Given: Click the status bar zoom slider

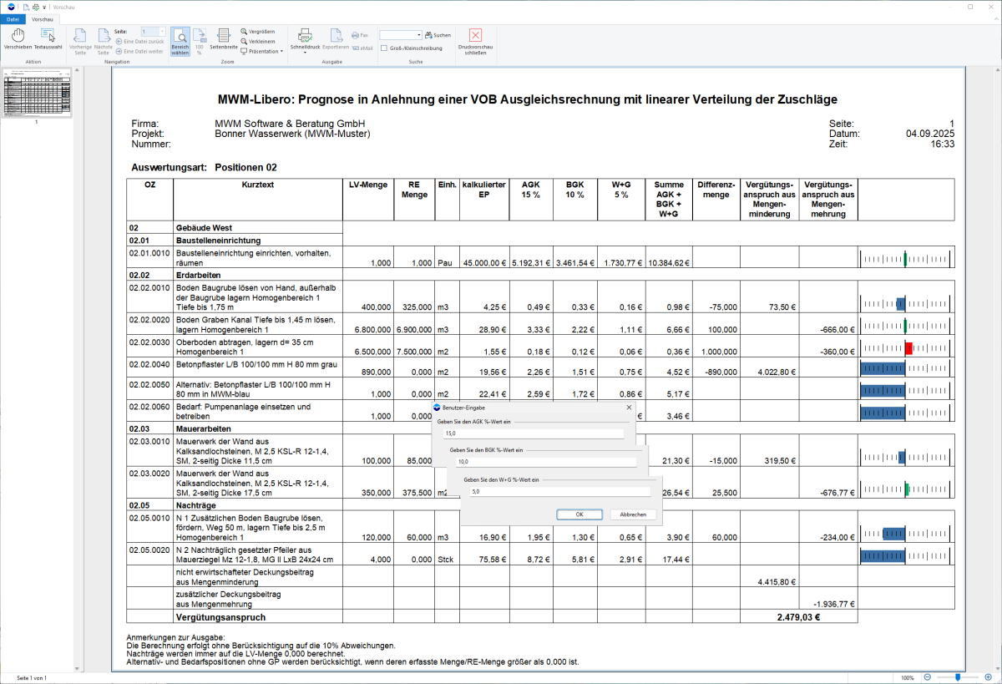Looking at the screenshot, I should tap(958, 677).
